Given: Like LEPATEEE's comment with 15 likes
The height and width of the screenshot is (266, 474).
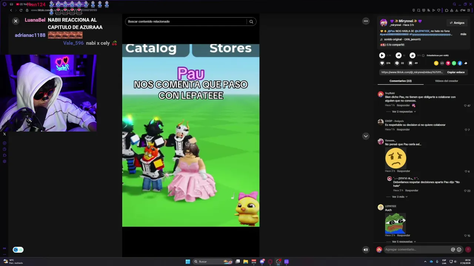Looking at the screenshot, I should pyautogui.click(x=465, y=236).
